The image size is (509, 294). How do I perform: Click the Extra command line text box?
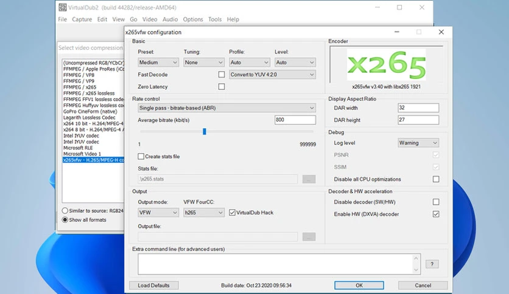tap(275, 264)
